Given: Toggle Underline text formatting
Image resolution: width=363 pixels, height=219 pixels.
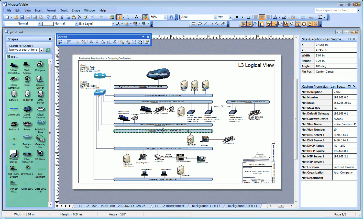Looking at the screenshot, I should pos(248,17).
